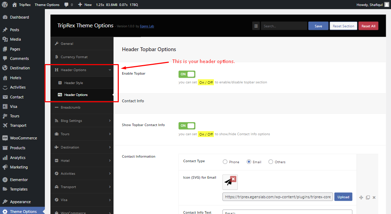This screenshot has height=214, width=391.
Task: Turn off the Enable Topbar switch
Action: (187, 74)
